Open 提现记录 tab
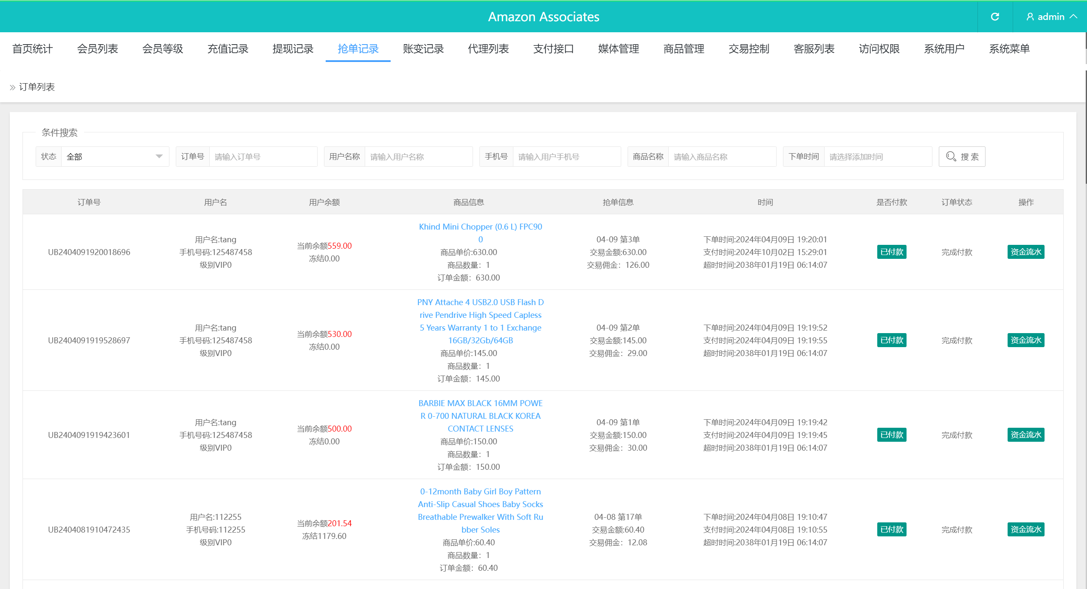Screen dimensions: 1087x589 [x=293, y=49]
